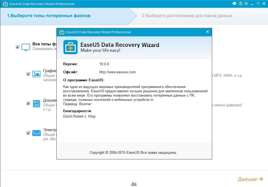The width and height of the screenshot is (268, 187).
Task: Click the envelope Email icon
Action: tap(37, 133)
